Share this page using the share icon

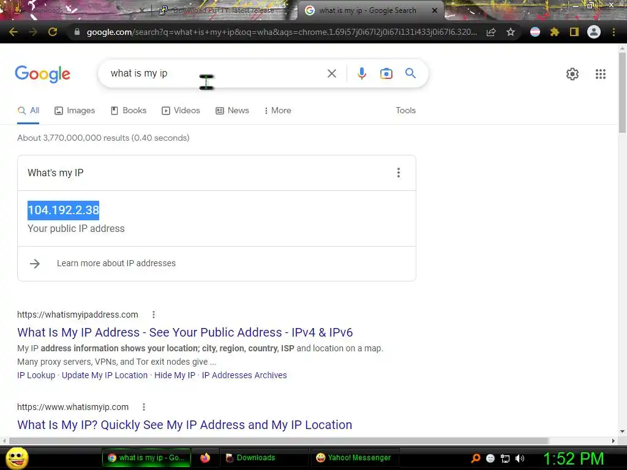click(491, 32)
